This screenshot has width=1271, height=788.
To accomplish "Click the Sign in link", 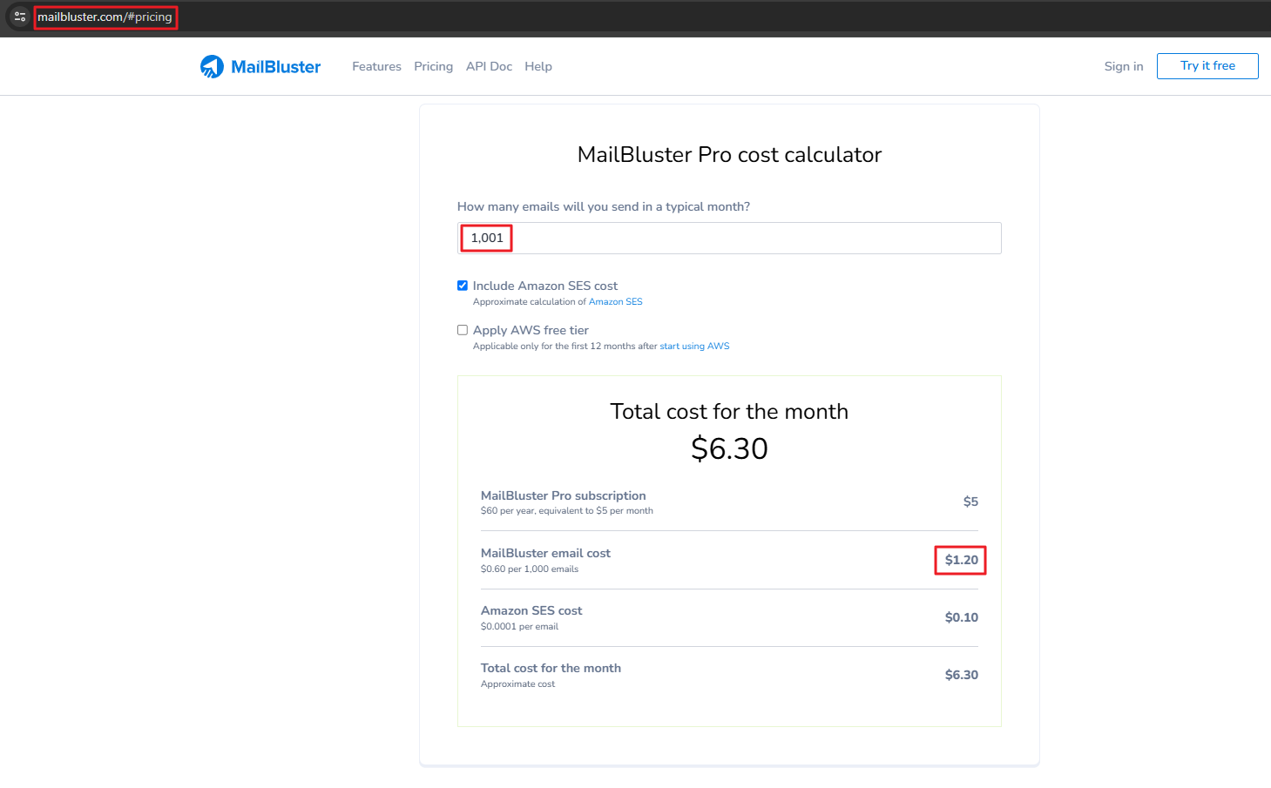I will [1123, 66].
